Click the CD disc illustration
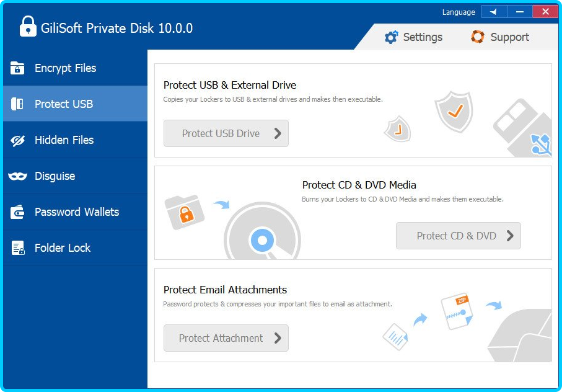This screenshot has width=562, height=392. pos(262,231)
